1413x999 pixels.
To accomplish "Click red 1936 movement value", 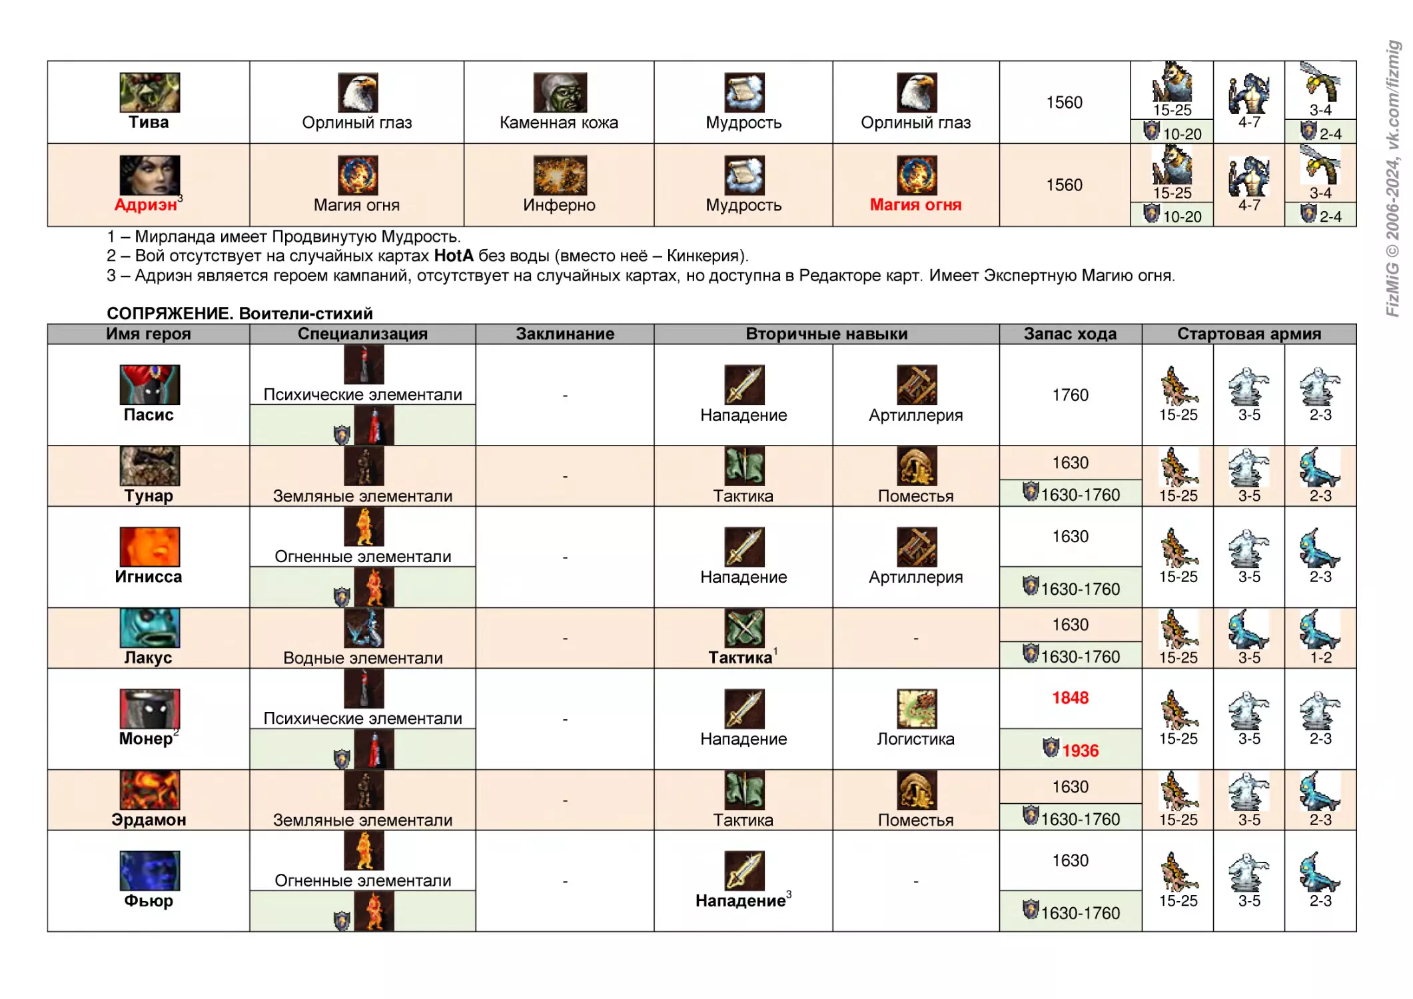I will click(1080, 751).
